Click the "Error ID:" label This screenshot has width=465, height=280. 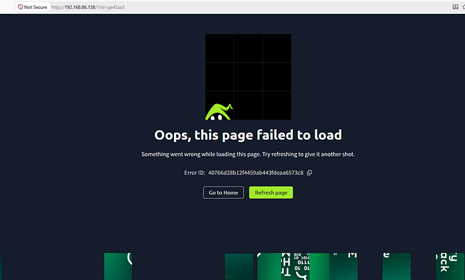194,173
